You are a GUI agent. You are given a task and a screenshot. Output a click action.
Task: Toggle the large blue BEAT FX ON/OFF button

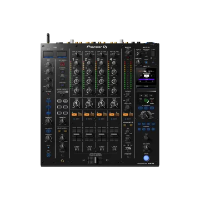[146, 158]
